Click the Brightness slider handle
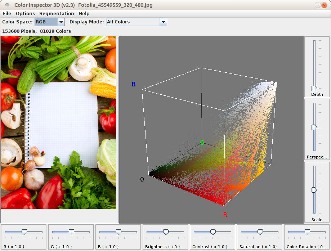 166,232
